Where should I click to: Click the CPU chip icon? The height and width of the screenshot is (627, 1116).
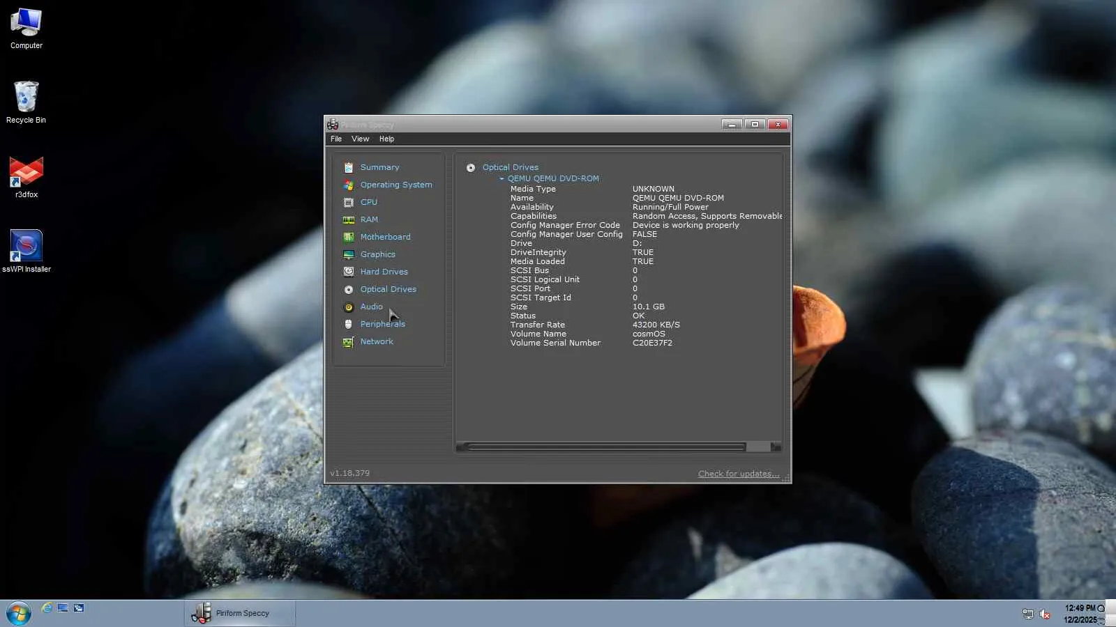349,202
